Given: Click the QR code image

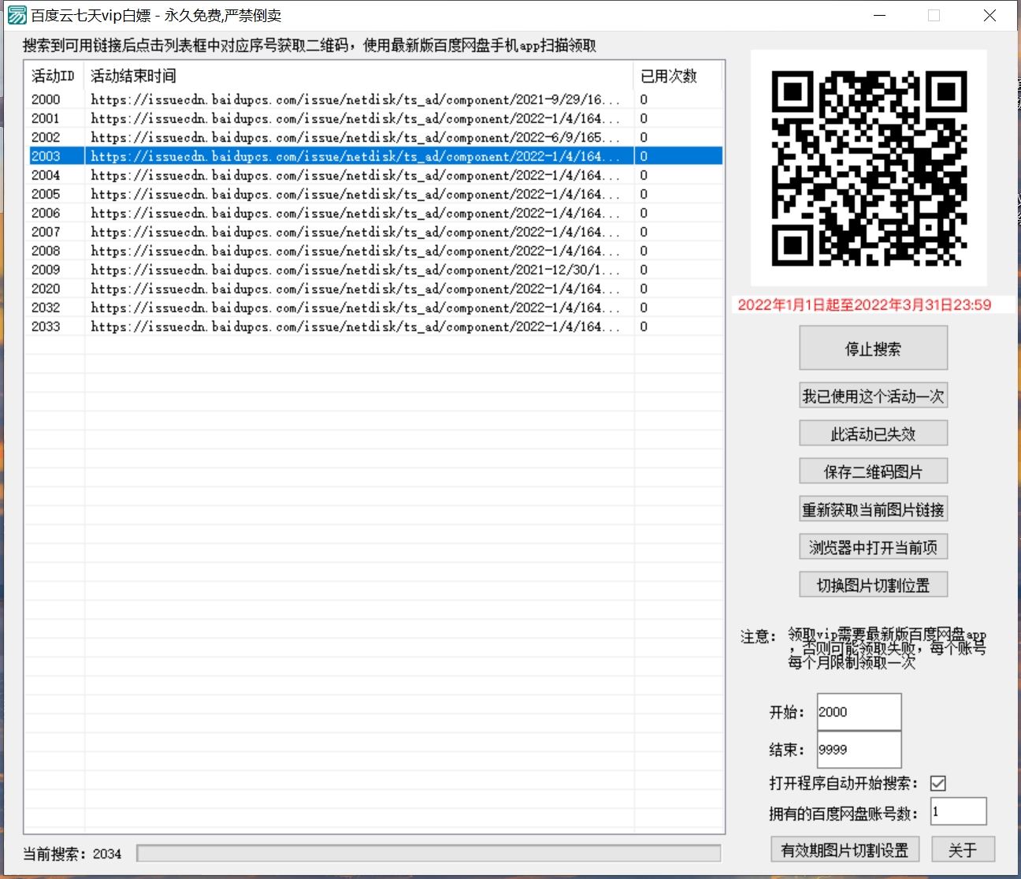Looking at the screenshot, I should [868, 168].
